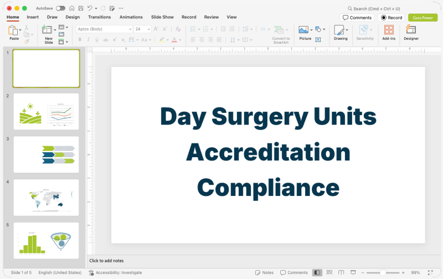This screenshot has height=279, width=443.
Task: Click the Cut scissors icon
Action: coord(26,27)
